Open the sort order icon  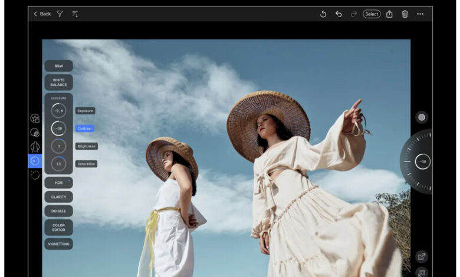(x=75, y=14)
